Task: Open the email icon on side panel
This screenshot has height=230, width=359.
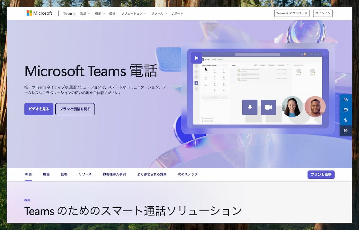Action: (346, 110)
